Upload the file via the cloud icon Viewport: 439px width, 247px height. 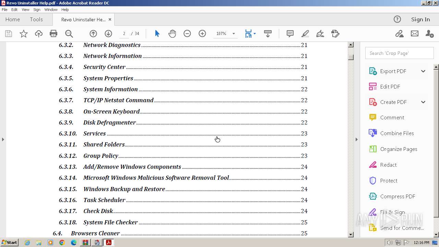[39, 34]
